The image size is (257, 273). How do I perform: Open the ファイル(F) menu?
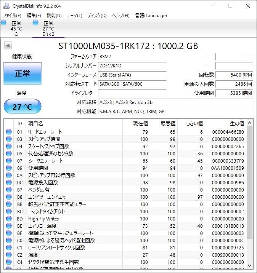12,16
